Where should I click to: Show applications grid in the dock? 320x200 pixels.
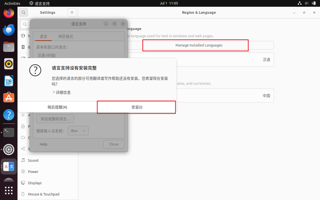9,190
